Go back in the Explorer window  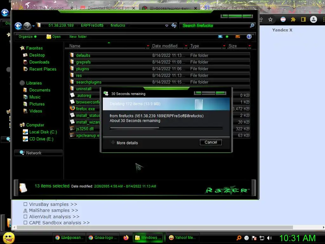point(18,26)
